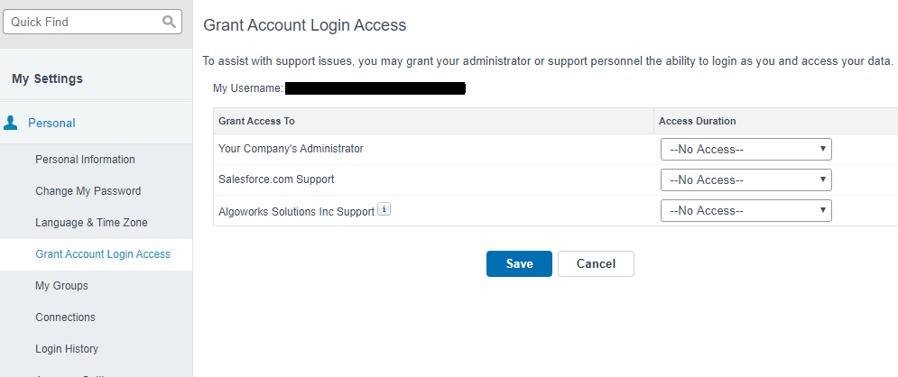The height and width of the screenshot is (377, 898).
Task: Click the Save button
Action: [519, 263]
